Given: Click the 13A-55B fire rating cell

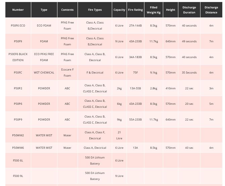Looking at the screenshot, I should coord(135,88).
